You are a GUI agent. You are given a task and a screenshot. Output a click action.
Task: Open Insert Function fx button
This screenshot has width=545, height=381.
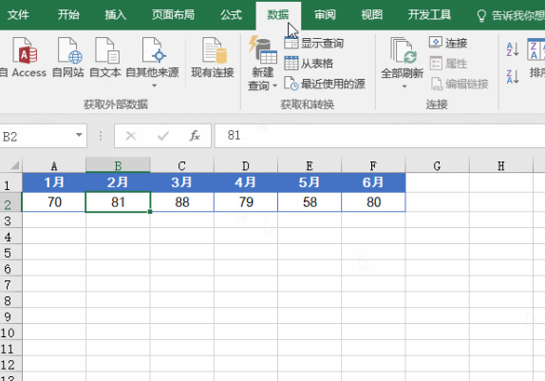pyautogui.click(x=195, y=136)
